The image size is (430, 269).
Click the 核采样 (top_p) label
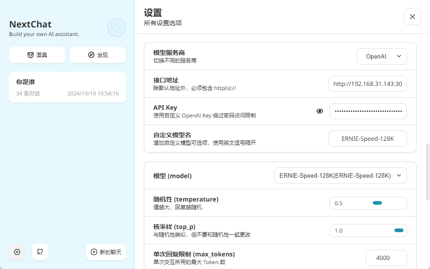pyautogui.click(x=174, y=227)
